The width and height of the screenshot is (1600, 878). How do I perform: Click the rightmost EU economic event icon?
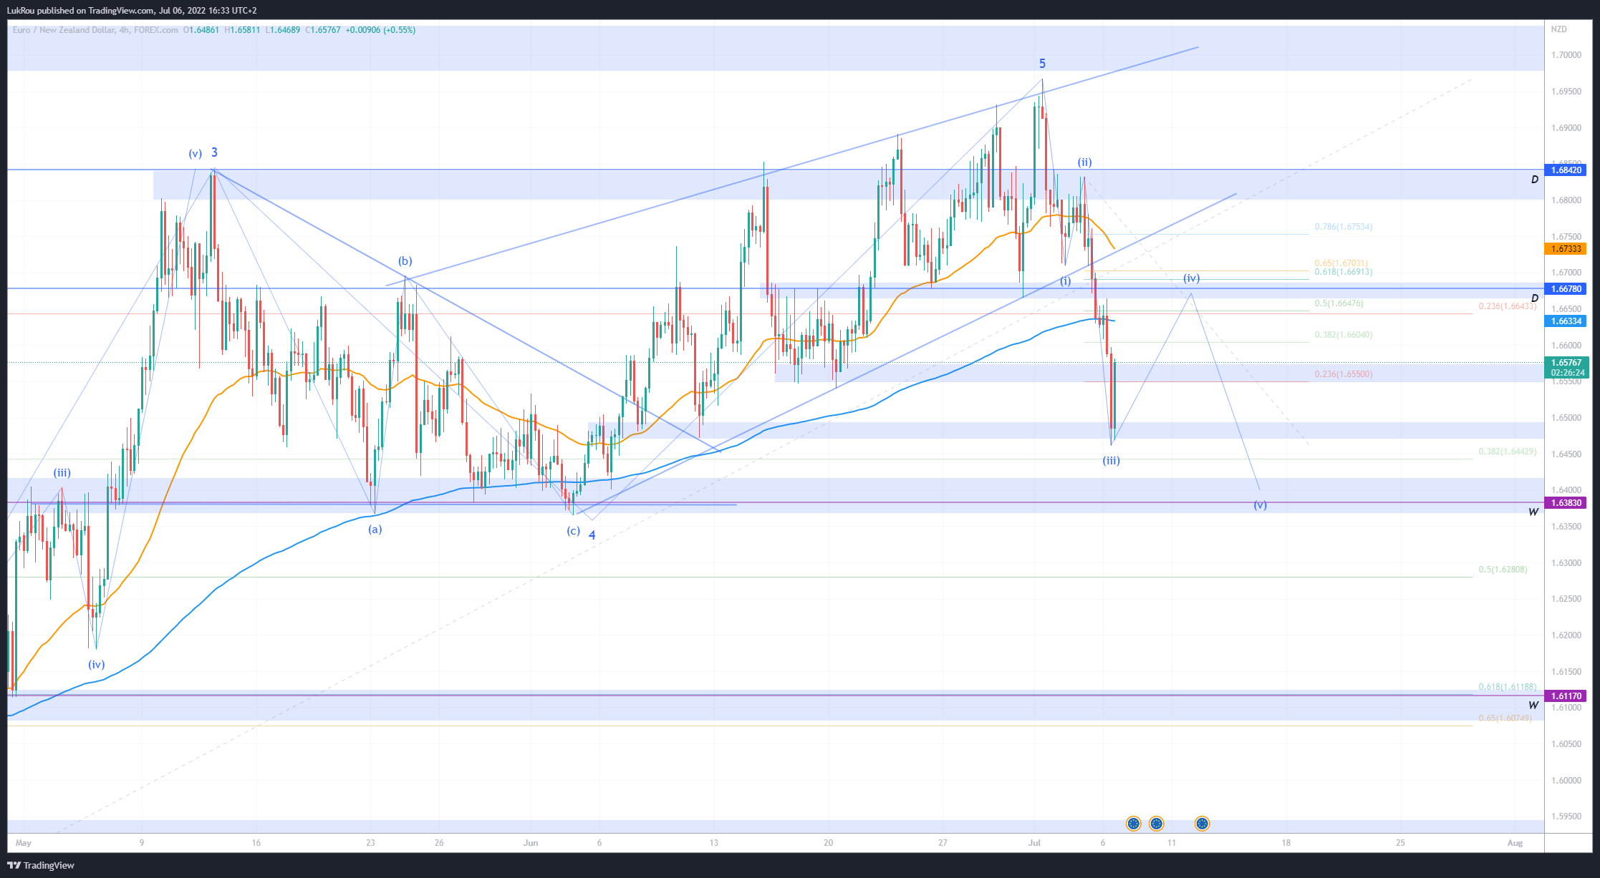(1202, 824)
